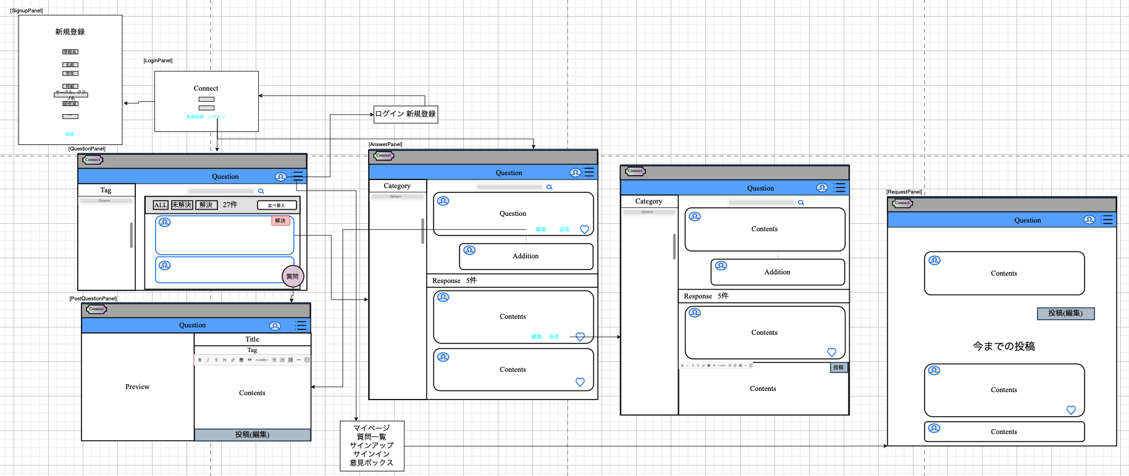This screenshot has width=1129, height=476.
Task: Click the 学校名 field in SignupPanel
Action: click(x=70, y=52)
